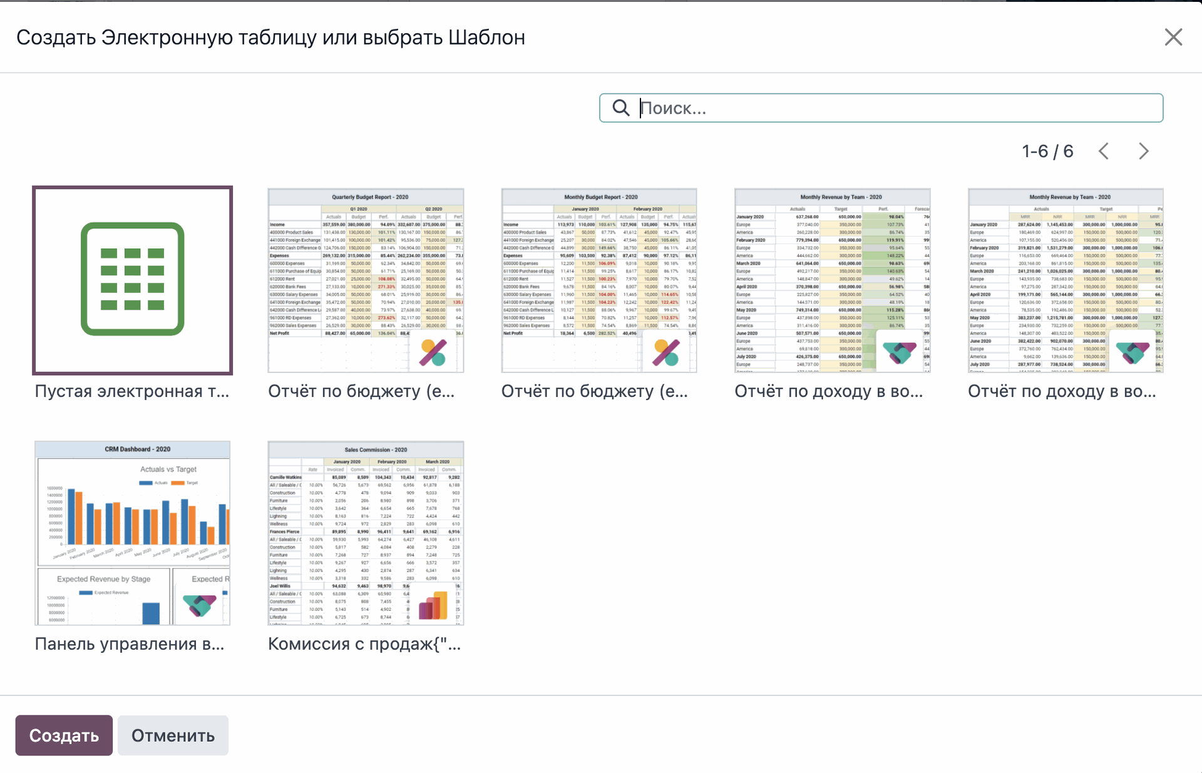Go to next page of templates
1202x773 pixels.
tap(1143, 151)
